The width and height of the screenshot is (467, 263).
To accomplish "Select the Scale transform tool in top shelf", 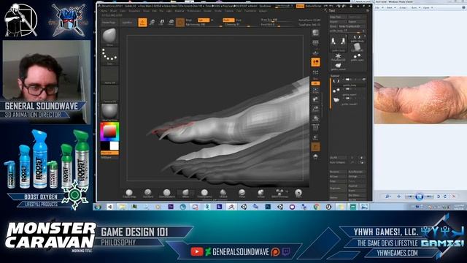I will pos(161,23).
